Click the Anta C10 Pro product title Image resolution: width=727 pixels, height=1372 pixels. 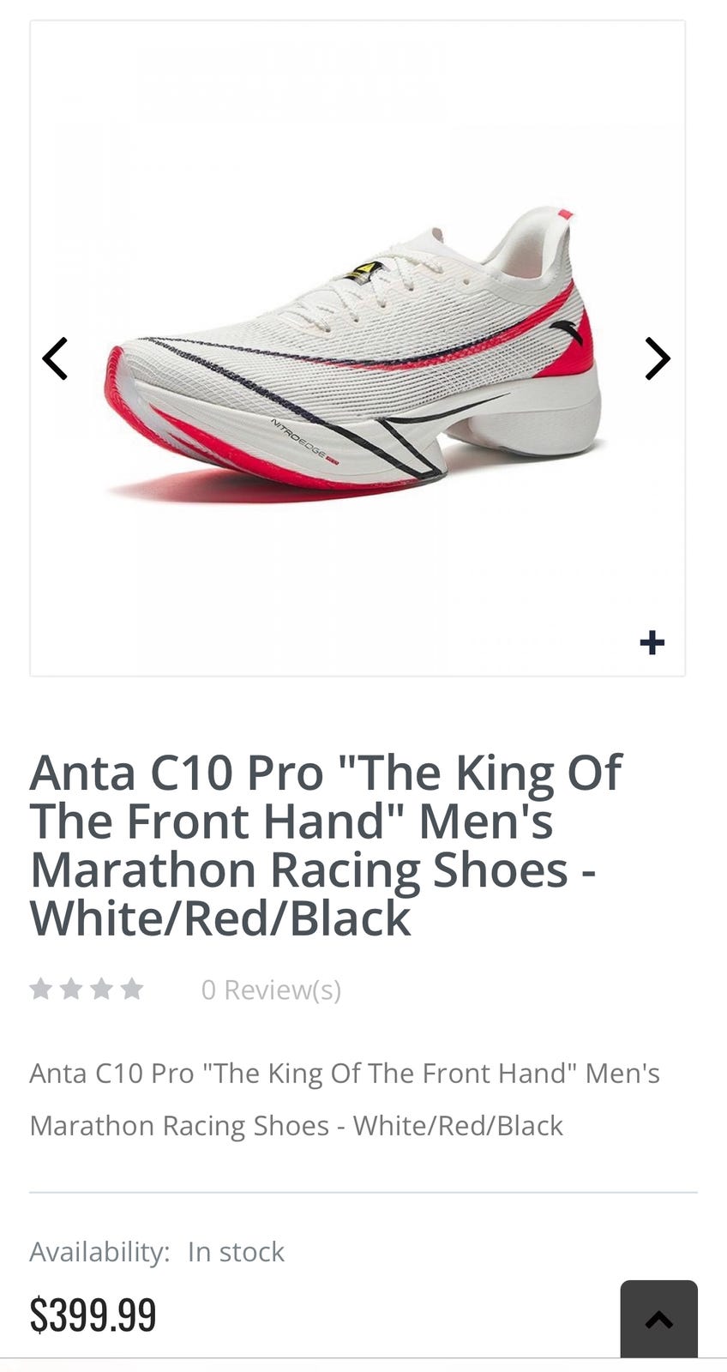click(x=326, y=845)
